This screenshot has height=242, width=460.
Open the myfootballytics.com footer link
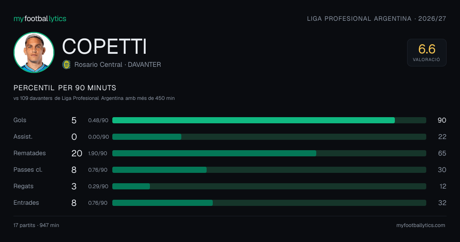point(421,225)
